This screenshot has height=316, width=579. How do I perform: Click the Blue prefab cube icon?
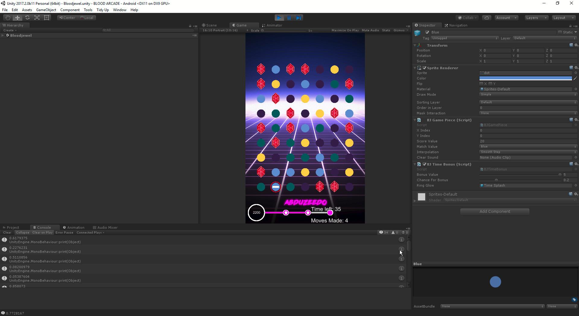coord(417,33)
